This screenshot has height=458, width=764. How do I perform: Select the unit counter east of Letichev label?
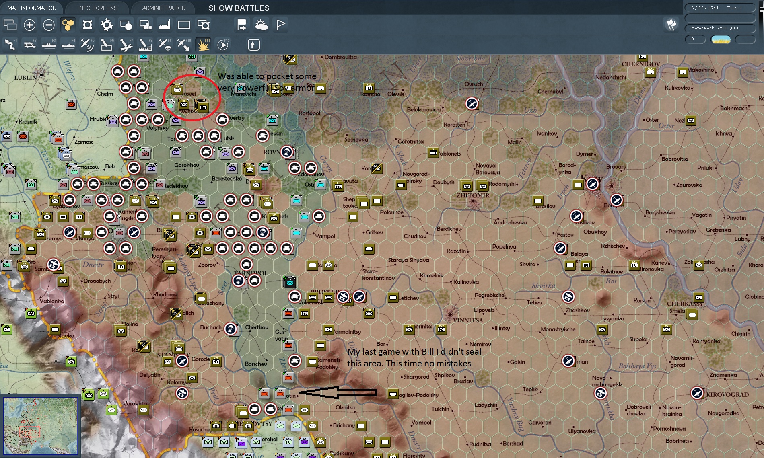coord(393,297)
